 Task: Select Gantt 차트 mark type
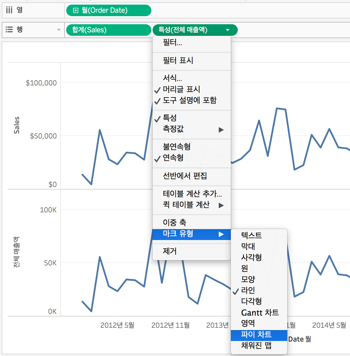pyautogui.click(x=259, y=312)
